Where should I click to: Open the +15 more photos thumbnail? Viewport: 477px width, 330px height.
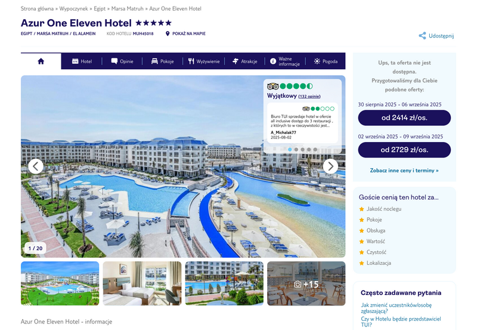(x=306, y=283)
